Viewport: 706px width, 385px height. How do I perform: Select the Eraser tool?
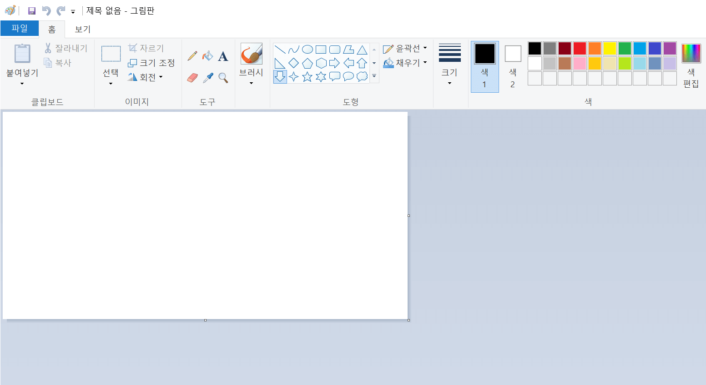(x=192, y=78)
